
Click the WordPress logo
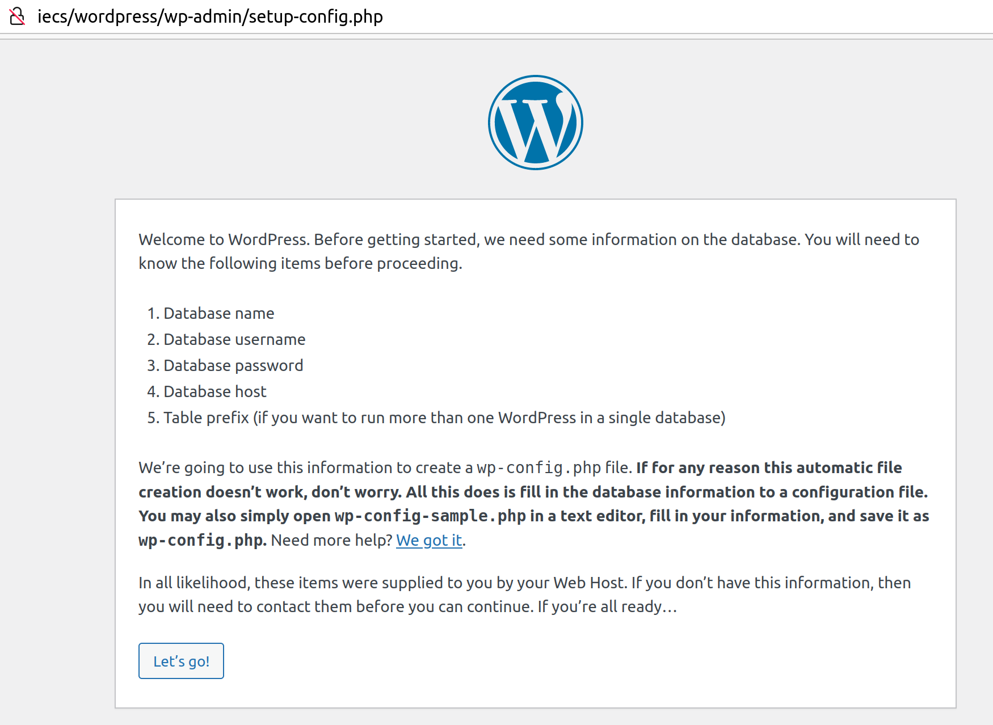(x=535, y=123)
